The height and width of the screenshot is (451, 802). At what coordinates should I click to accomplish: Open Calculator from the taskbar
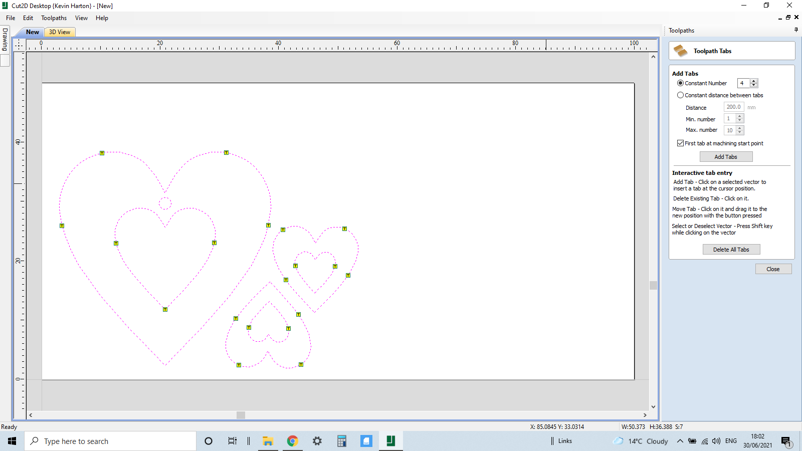(x=342, y=441)
